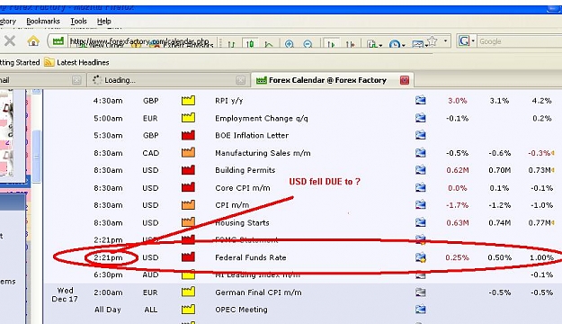The width and height of the screenshot is (562, 324).
Task: Click the German Final CPI m/m event
Action: [258, 292]
